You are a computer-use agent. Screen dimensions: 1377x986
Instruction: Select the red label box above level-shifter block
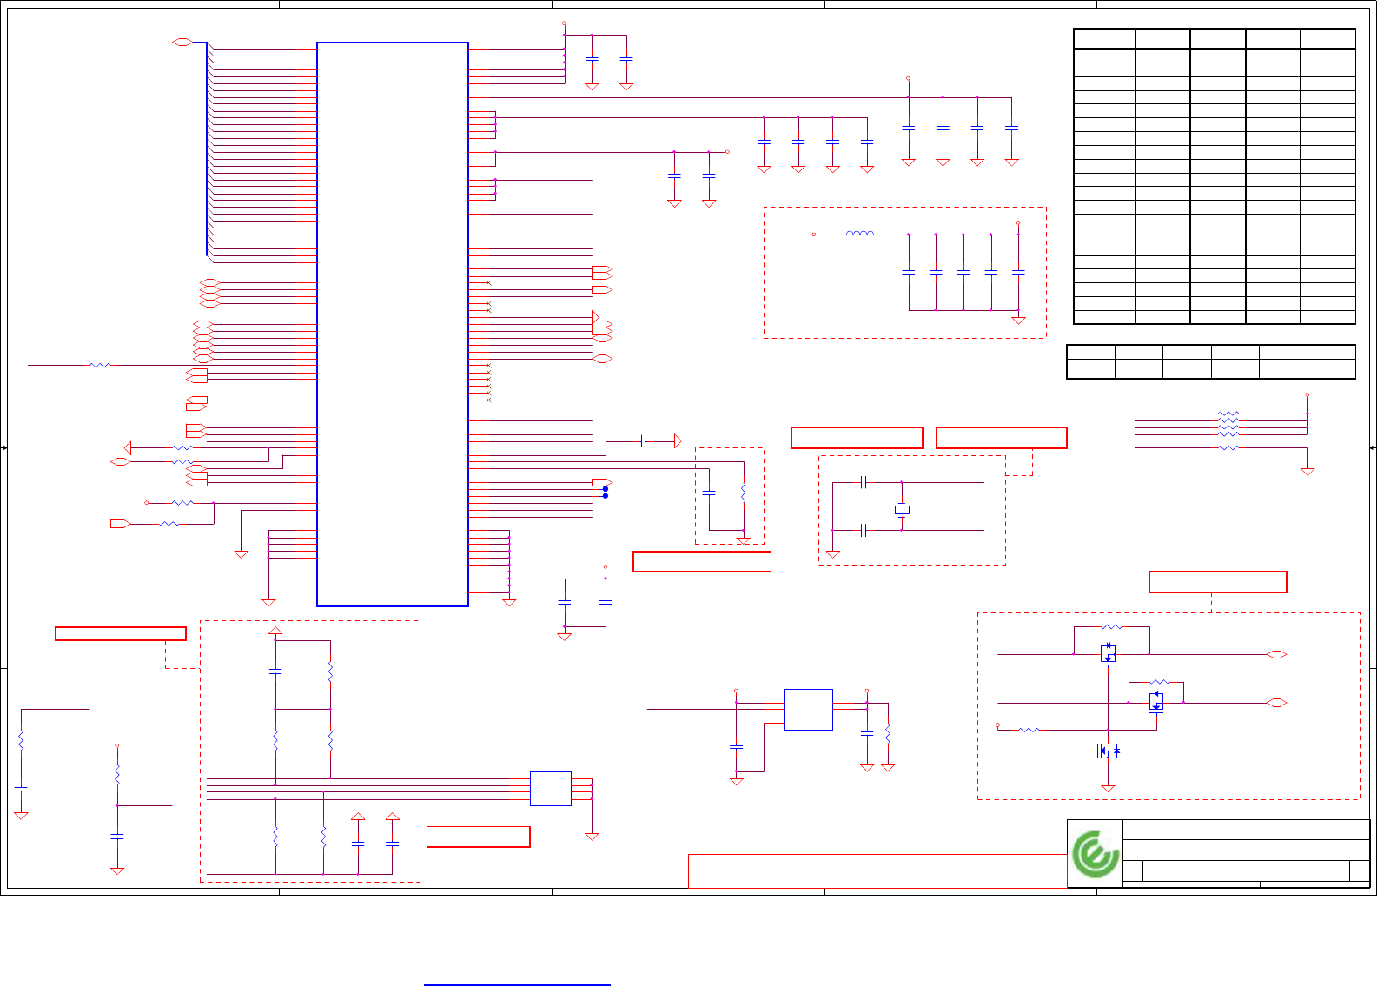click(x=1218, y=582)
